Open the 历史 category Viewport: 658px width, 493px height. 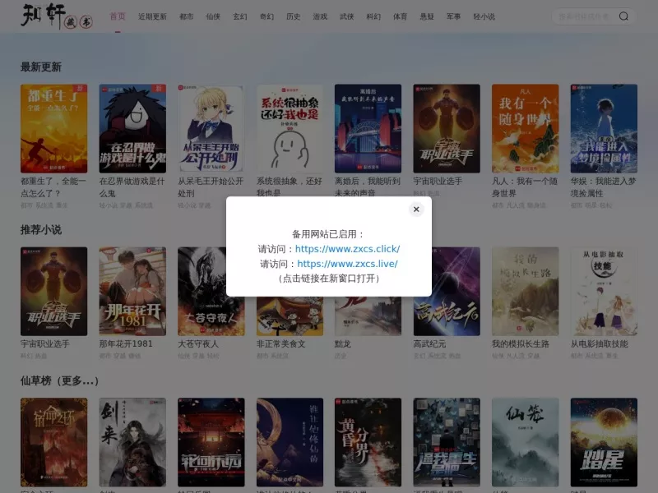pos(294,16)
